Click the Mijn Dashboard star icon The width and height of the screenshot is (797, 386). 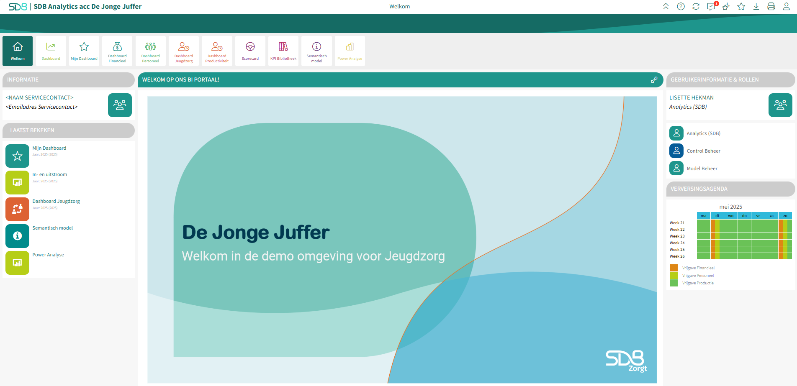(x=17, y=156)
